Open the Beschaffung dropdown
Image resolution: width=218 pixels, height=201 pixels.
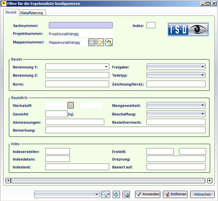pyautogui.click(x=203, y=114)
